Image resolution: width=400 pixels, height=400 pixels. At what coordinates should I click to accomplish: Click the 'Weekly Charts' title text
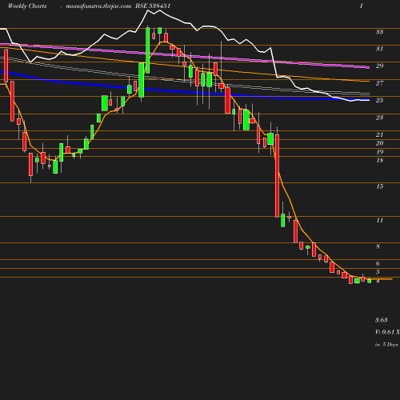[x=27, y=6]
